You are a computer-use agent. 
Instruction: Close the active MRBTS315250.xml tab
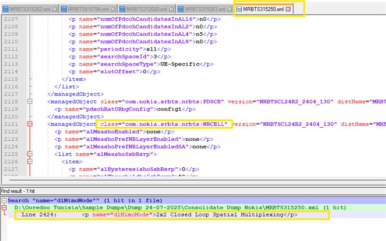pos(288,9)
